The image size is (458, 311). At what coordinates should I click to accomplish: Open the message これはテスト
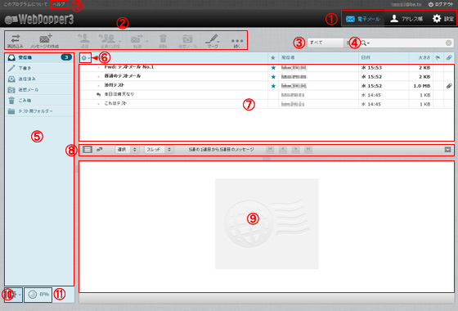click(115, 103)
